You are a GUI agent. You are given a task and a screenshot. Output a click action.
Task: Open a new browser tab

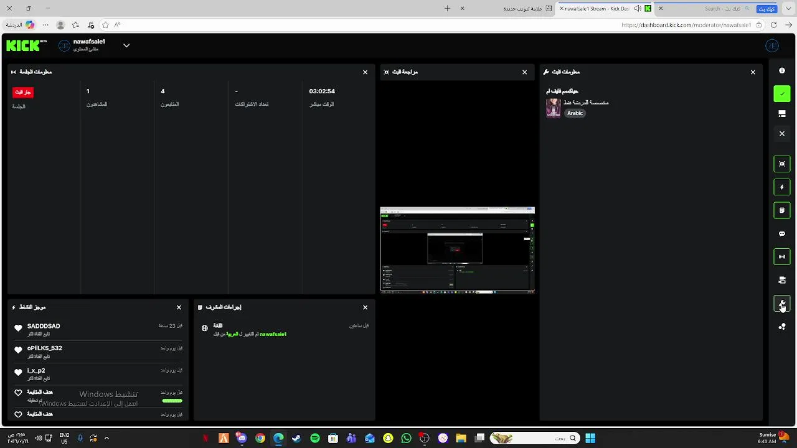tap(447, 9)
